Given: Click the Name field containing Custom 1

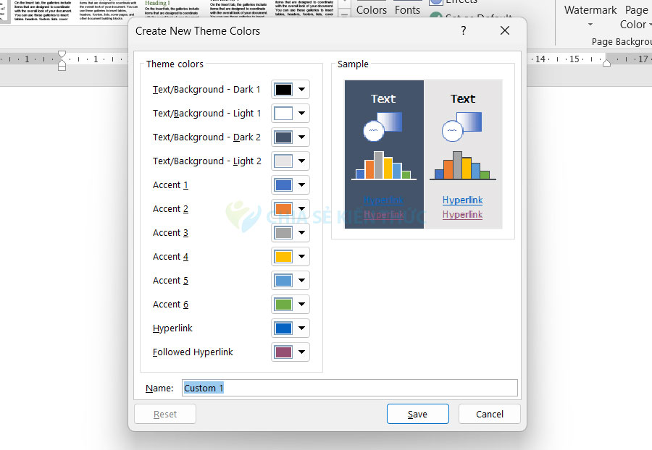Looking at the screenshot, I should [349, 388].
